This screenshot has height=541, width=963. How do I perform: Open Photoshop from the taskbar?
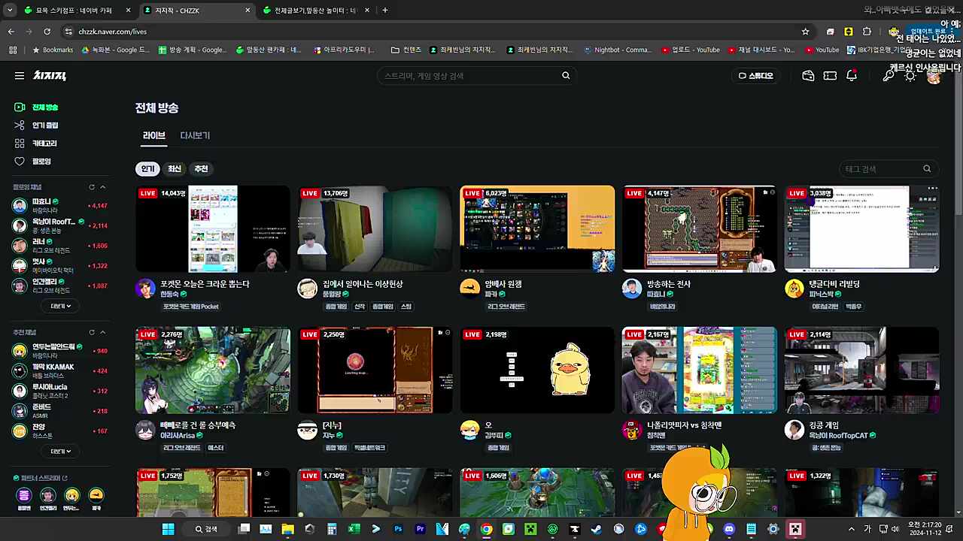(398, 529)
